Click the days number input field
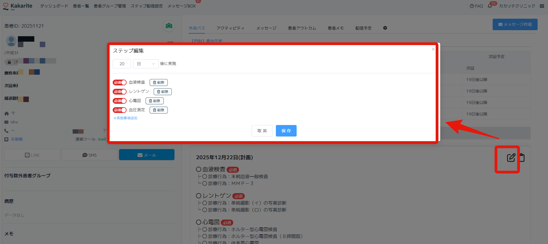Image resolution: width=548 pixels, height=244 pixels. [122, 64]
